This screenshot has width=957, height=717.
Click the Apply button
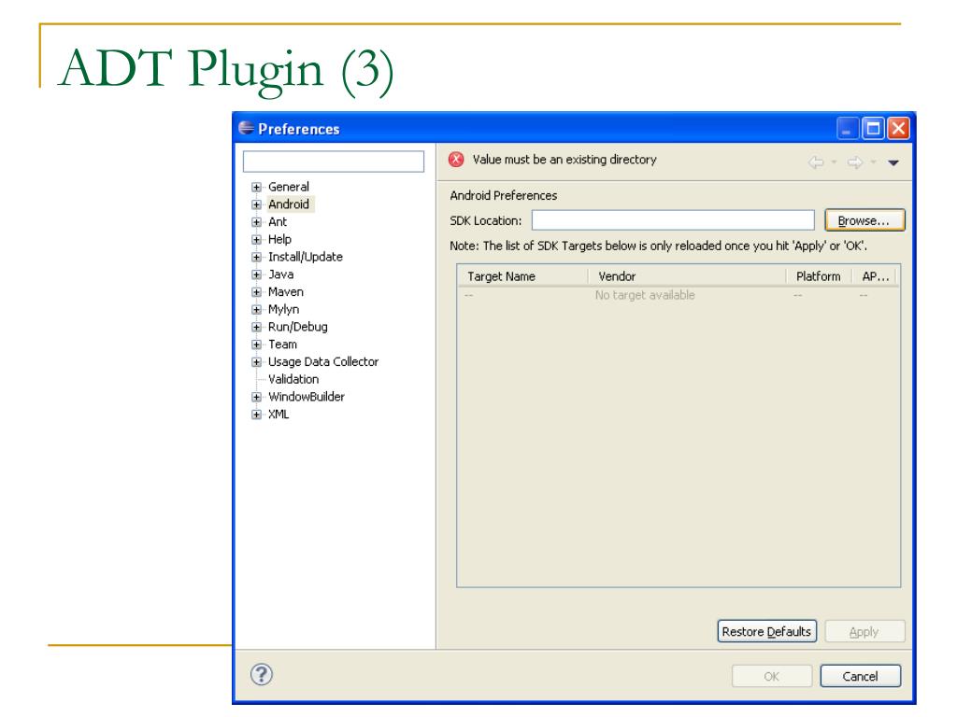864,632
